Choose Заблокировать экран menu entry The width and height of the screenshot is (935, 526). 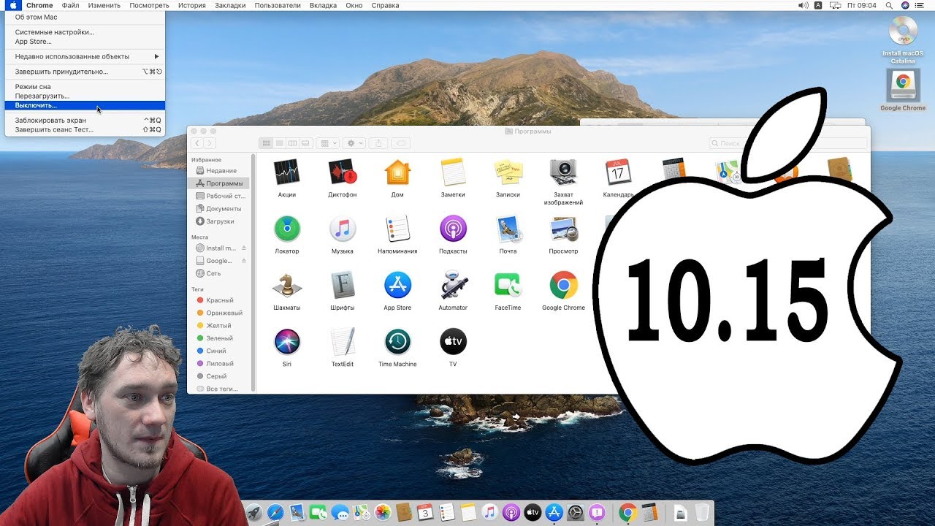[85, 120]
